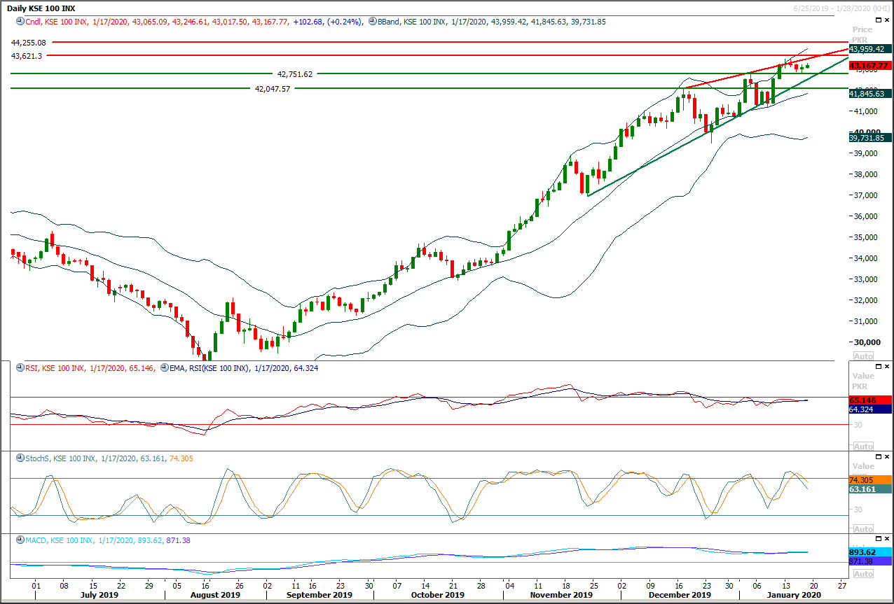Screen dimensions: 894x604
Task: Maximize the main price chart pane
Action: pos(879,21)
